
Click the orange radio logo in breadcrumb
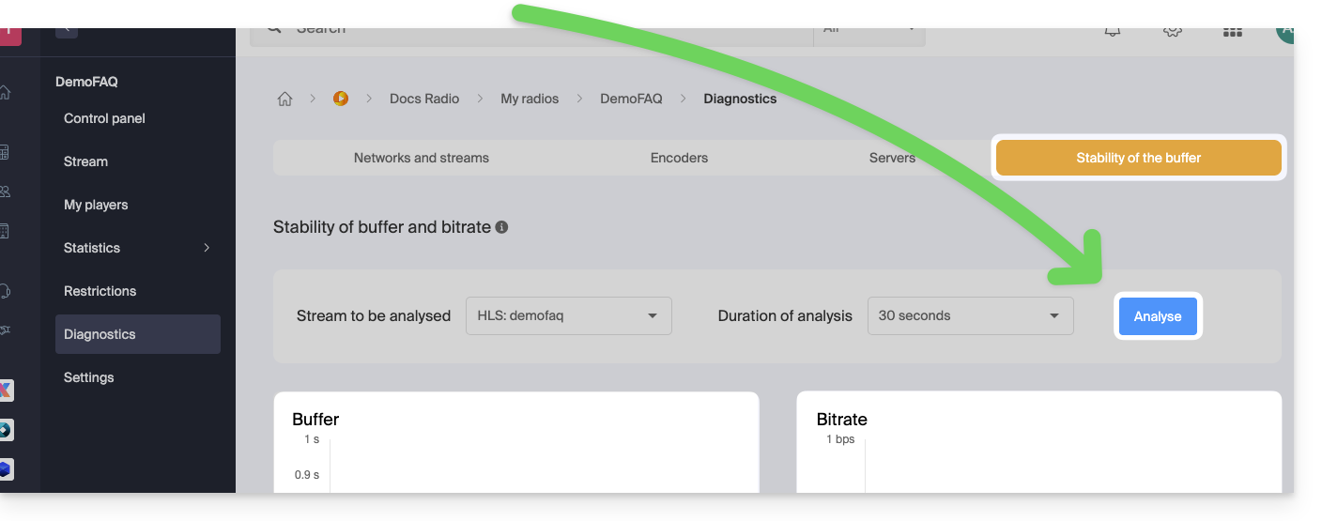(341, 99)
